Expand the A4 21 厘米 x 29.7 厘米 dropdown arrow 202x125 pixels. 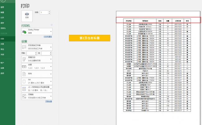(x=51, y=82)
